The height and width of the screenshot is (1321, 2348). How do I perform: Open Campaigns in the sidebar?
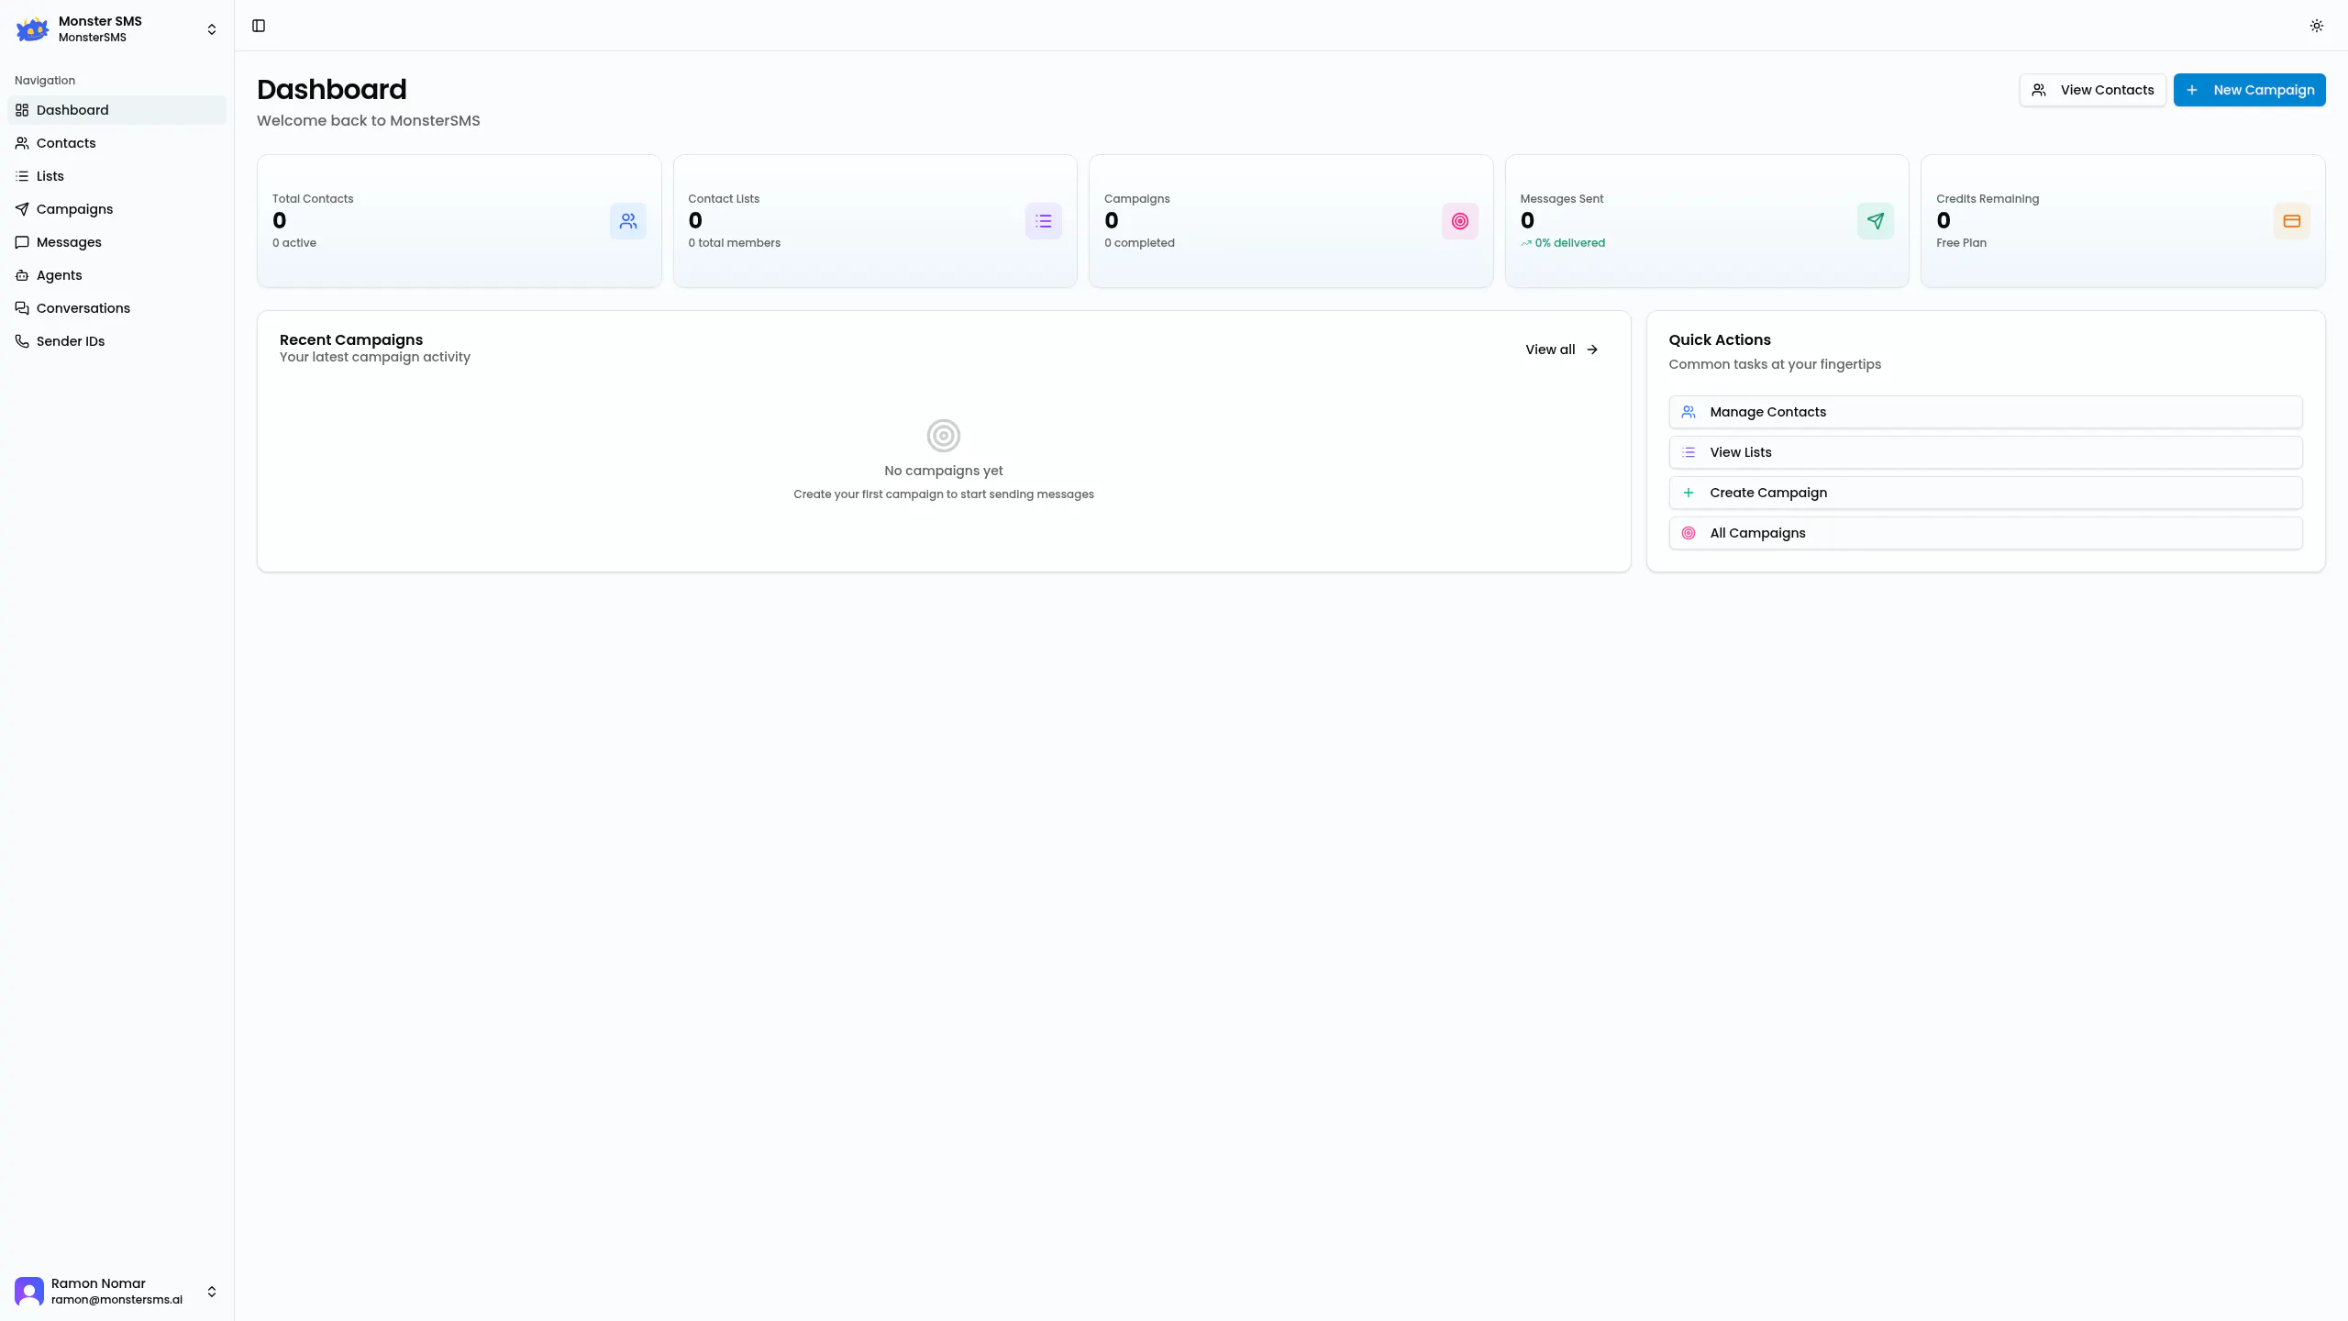(x=116, y=209)
